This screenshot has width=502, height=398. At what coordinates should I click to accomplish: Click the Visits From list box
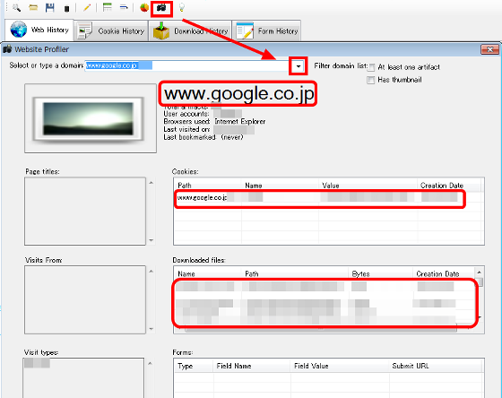tap(85, 299)
